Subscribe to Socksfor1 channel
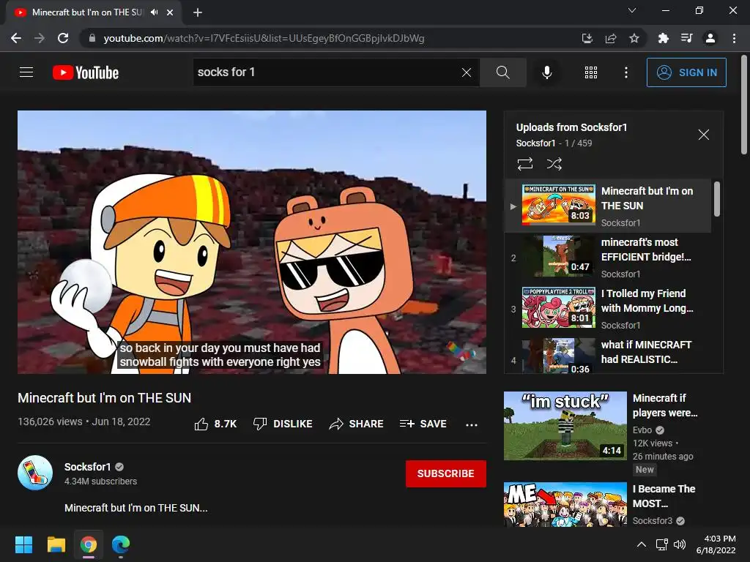Viewport: 750px width, 562px height. [446, 473]
